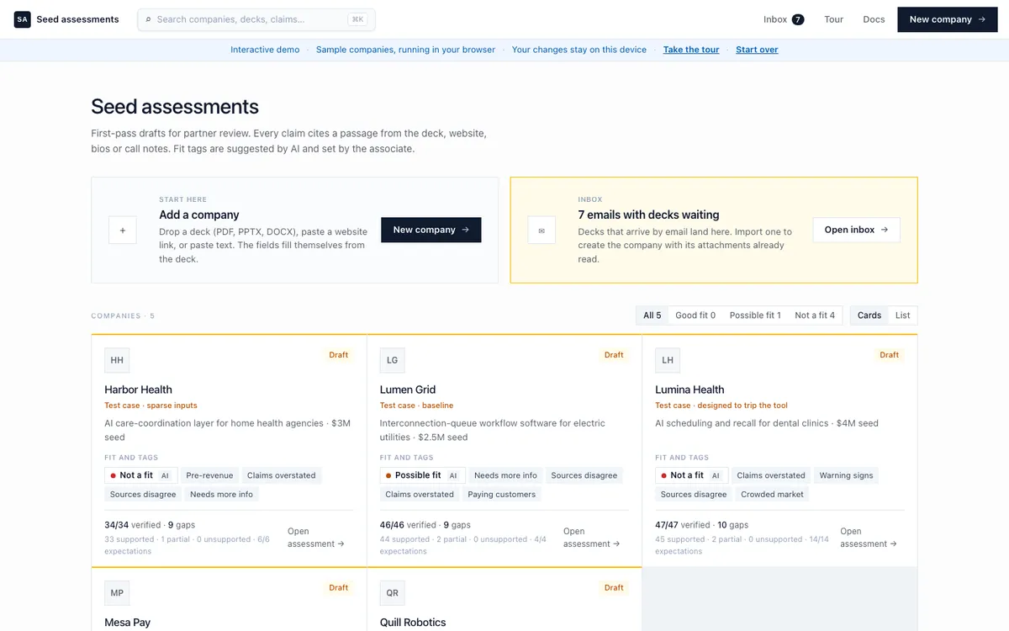
Task: Click Lumen Grid's Sources disagree tag
Action: point(584,475)
